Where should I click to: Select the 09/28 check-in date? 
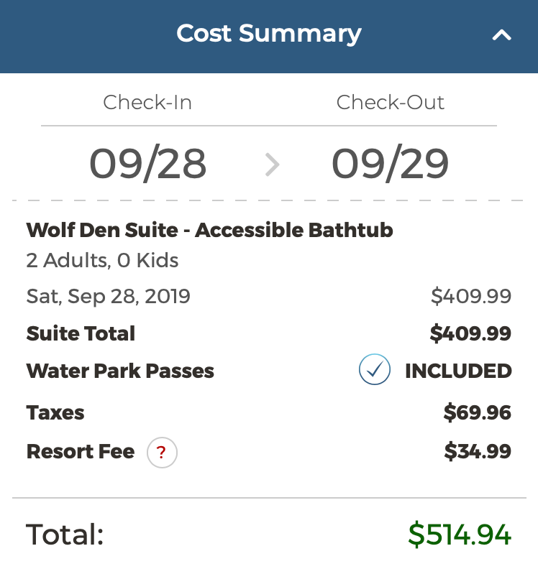pos(147,164)
